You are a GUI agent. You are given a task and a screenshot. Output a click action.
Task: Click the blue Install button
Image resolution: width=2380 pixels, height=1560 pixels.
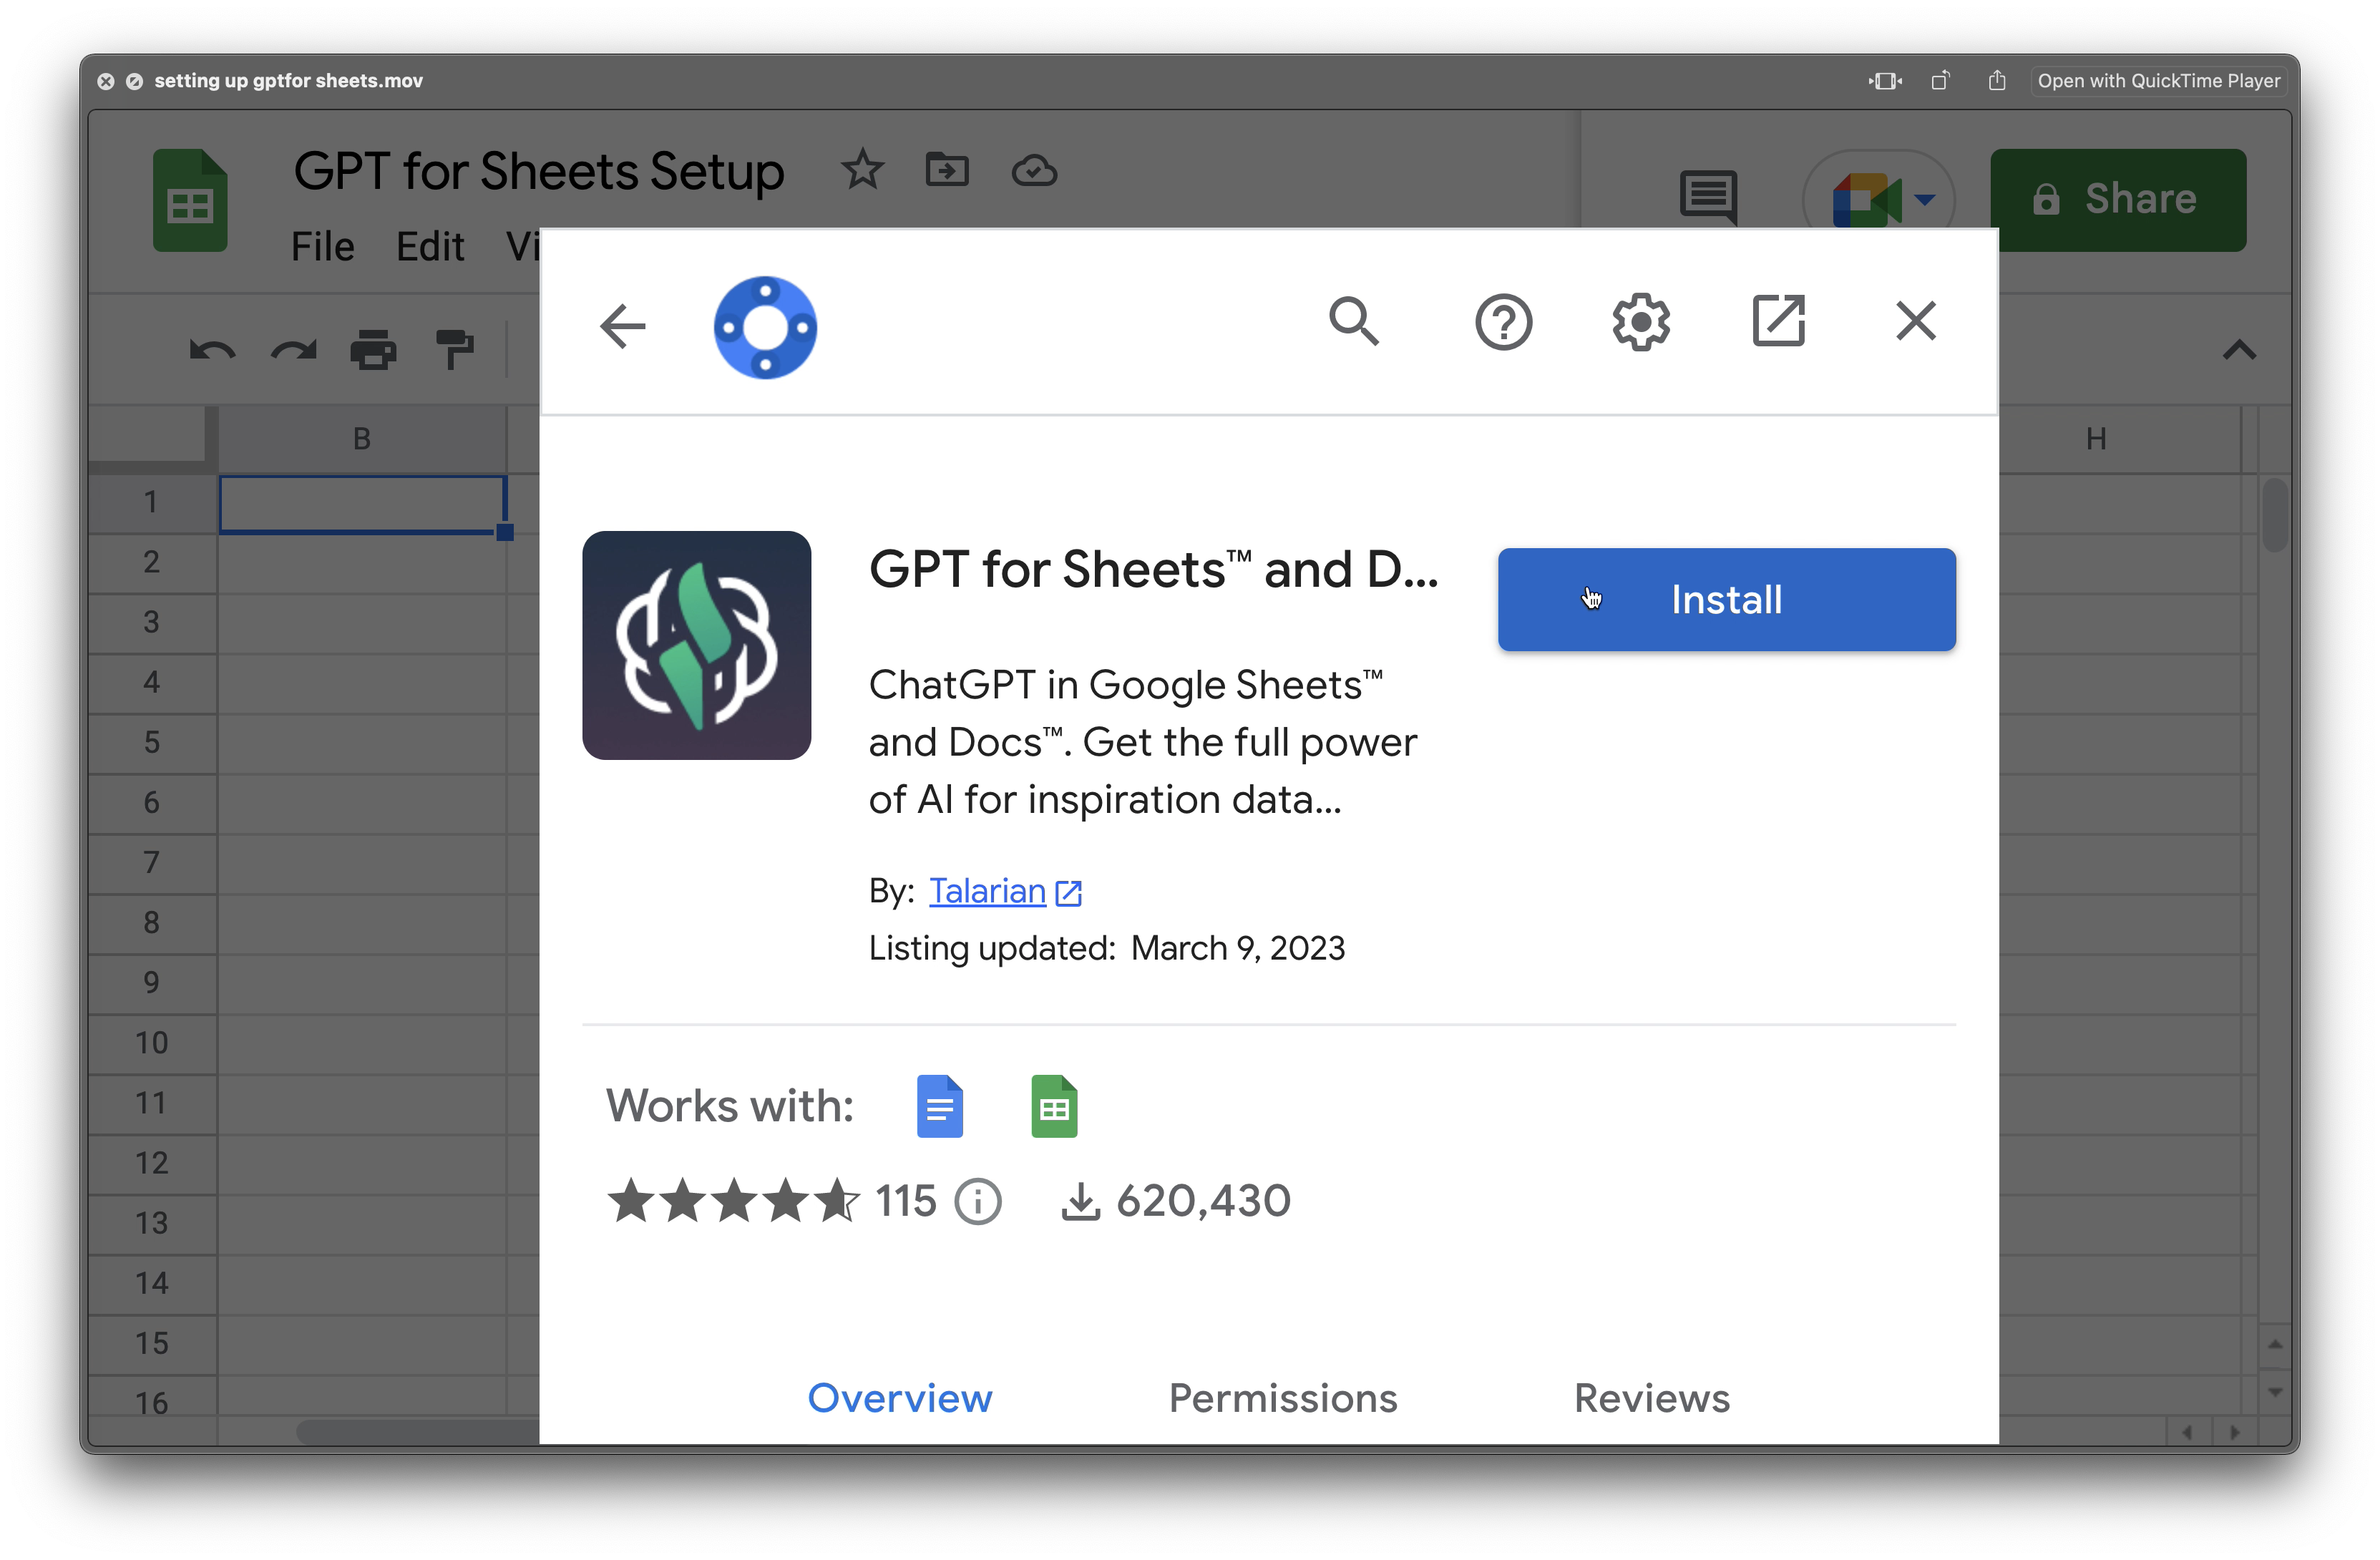pyautogui.click(x=1726, y=600)
